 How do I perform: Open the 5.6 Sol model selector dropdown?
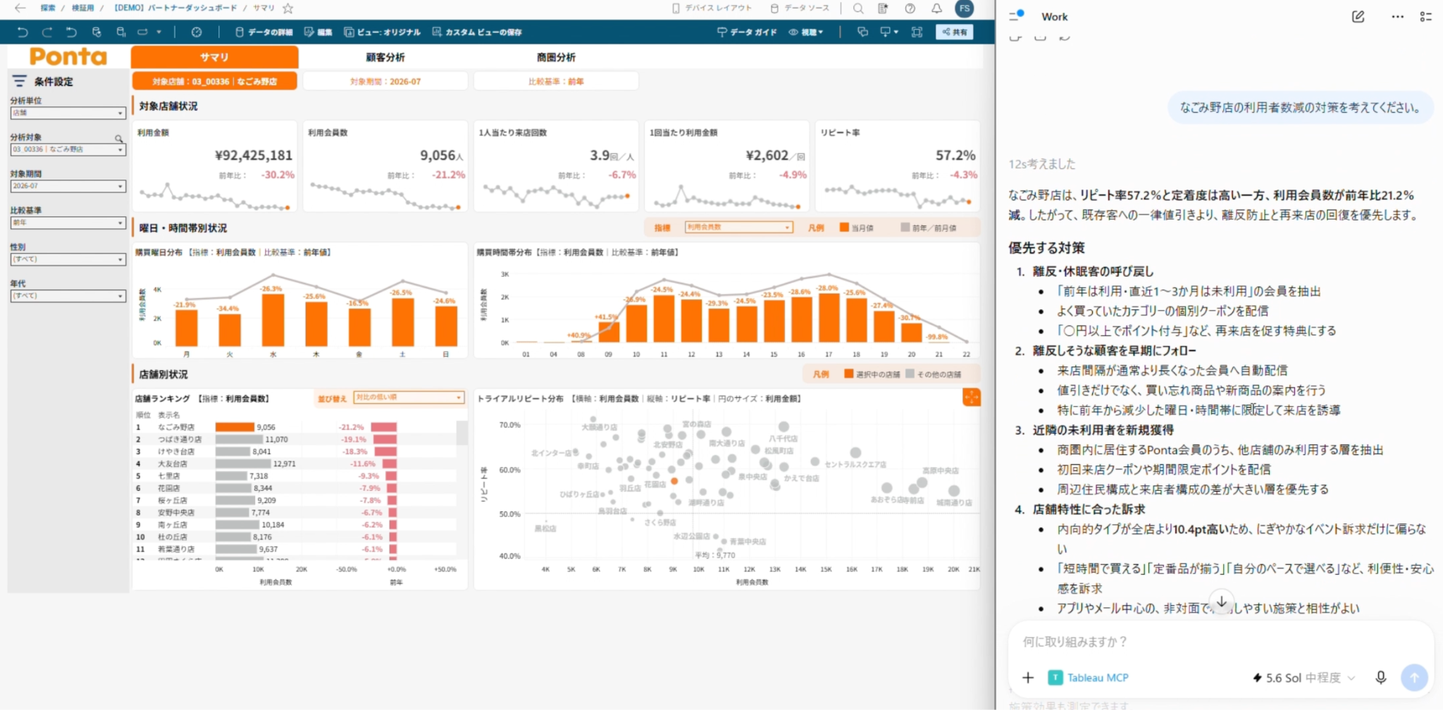tap(1303, 678)
